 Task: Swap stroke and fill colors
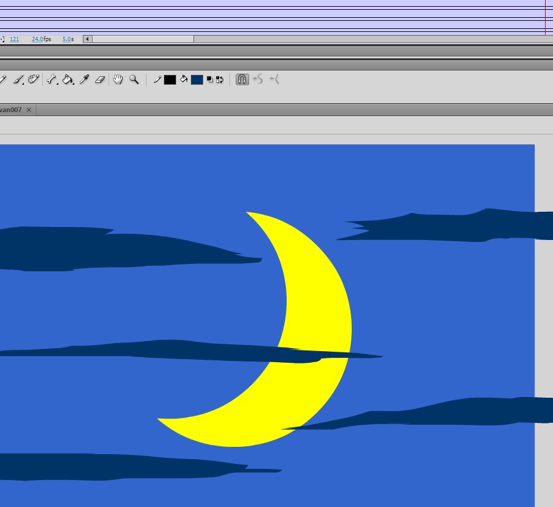pyautogui.click(x=219, y=80)
